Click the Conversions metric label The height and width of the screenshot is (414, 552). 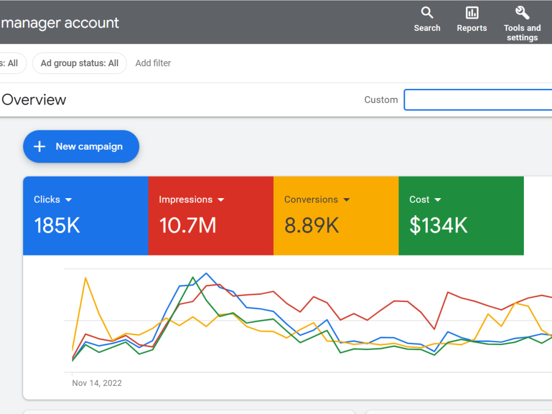pos(311,199)
